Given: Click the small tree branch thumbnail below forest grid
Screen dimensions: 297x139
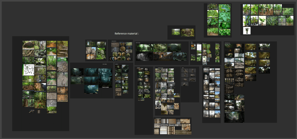Looking at the screenshot, I should pos(31,111).
